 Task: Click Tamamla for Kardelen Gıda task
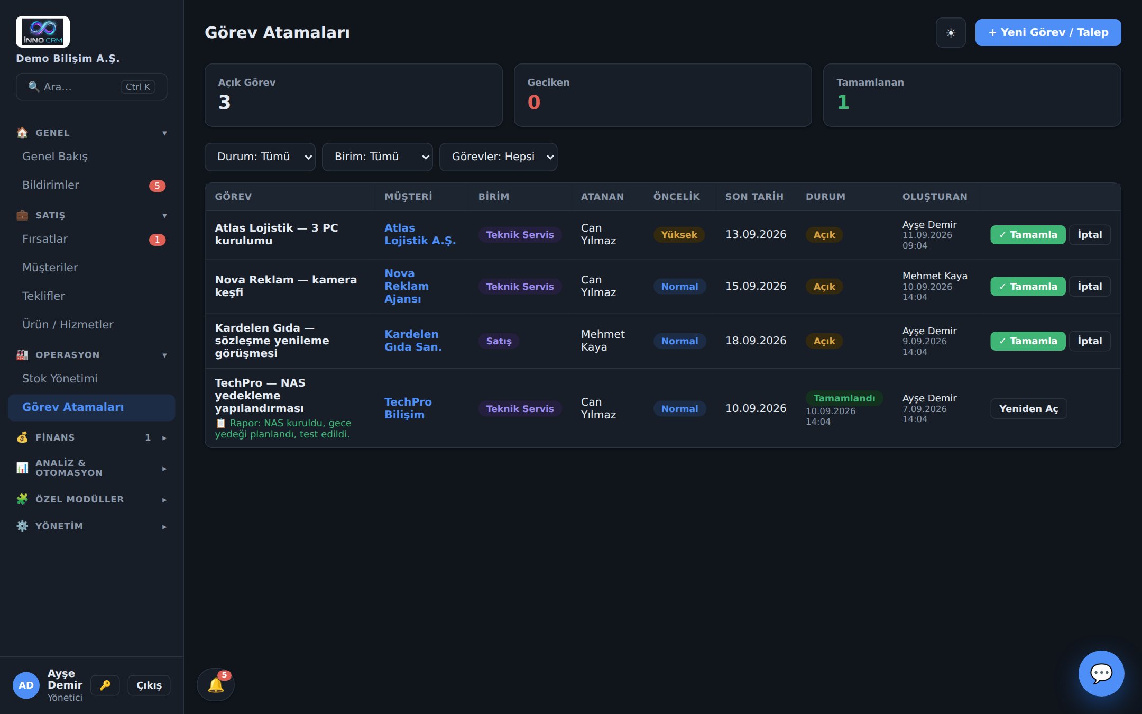pos(1028,341)
